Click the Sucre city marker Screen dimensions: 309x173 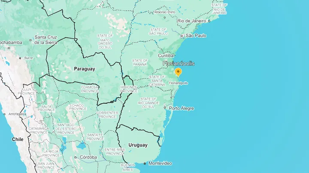pos(20,58)
